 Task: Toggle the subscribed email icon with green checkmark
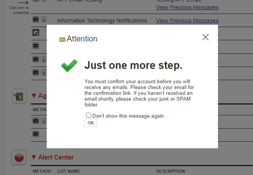click(x=36, y=33)
